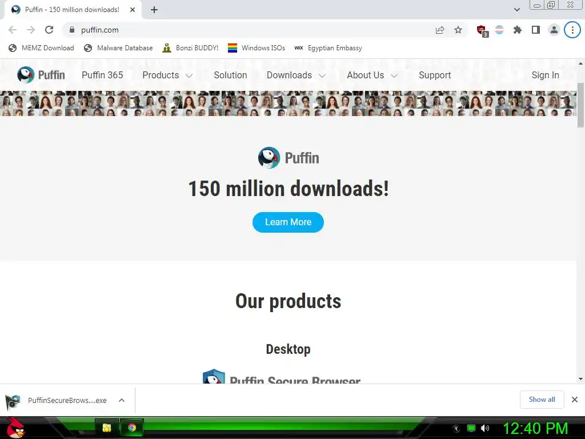Share this page icon in address bar
The width and height of the screenshot is (585, 439).
440,30
